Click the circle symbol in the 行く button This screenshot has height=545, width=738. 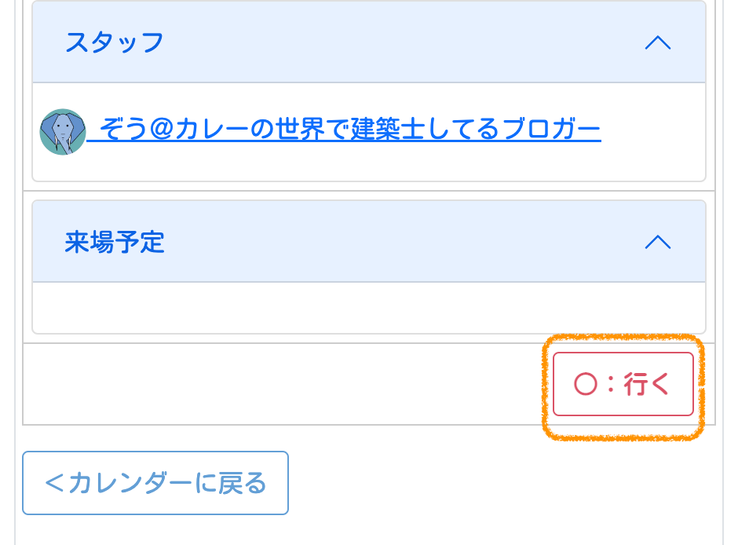[586, 384]
